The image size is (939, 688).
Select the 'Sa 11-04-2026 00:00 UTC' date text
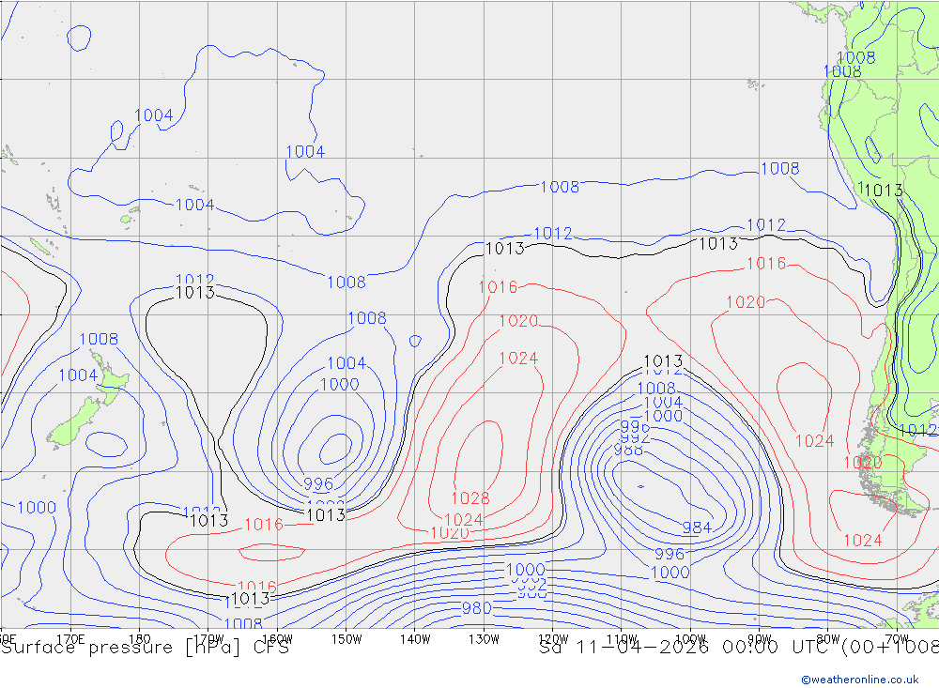tap(687, 648)
